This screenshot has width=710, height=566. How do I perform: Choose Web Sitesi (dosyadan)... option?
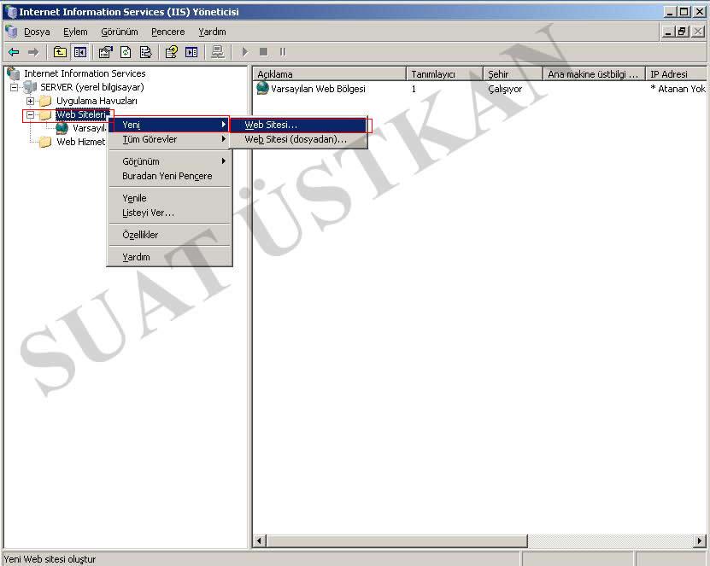tap(298, 139)
